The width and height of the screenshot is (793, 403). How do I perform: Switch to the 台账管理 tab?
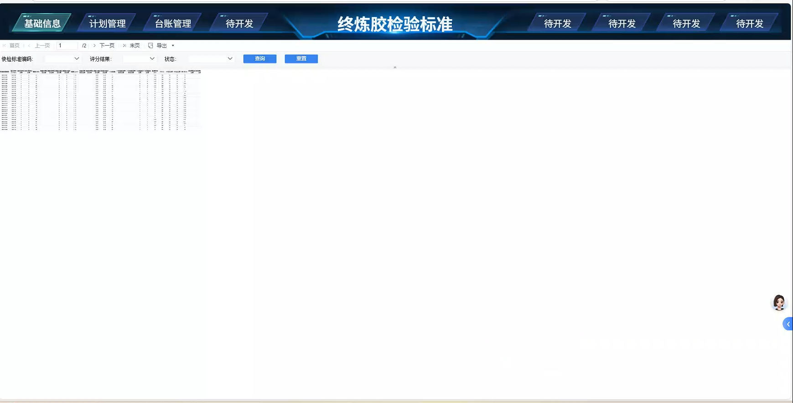coord(173,23)
